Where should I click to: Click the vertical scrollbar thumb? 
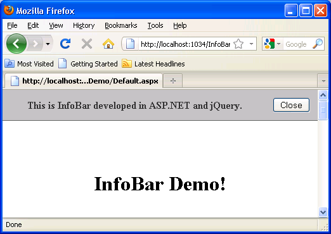323,110
